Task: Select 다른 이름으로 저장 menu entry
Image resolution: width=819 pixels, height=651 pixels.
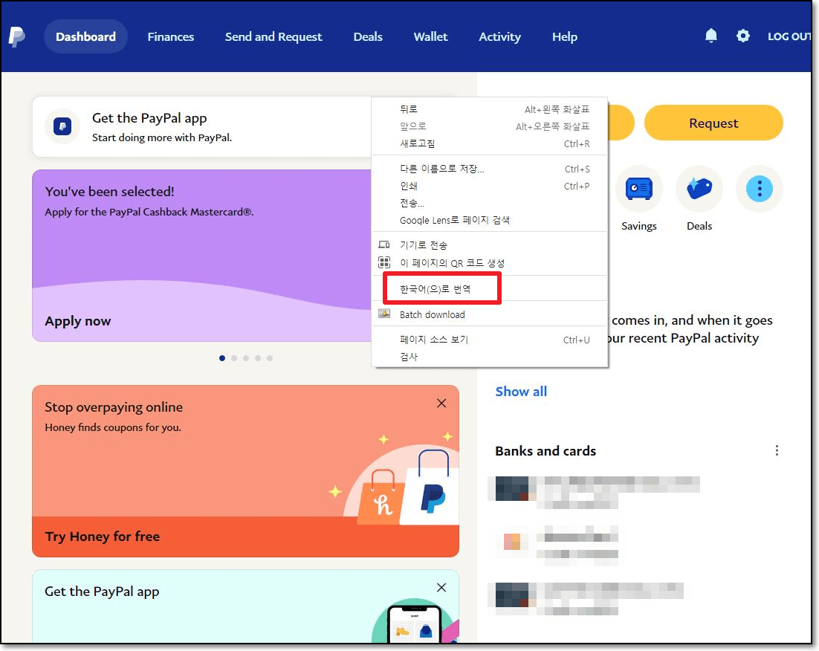Action: click(x=490, y=169)
